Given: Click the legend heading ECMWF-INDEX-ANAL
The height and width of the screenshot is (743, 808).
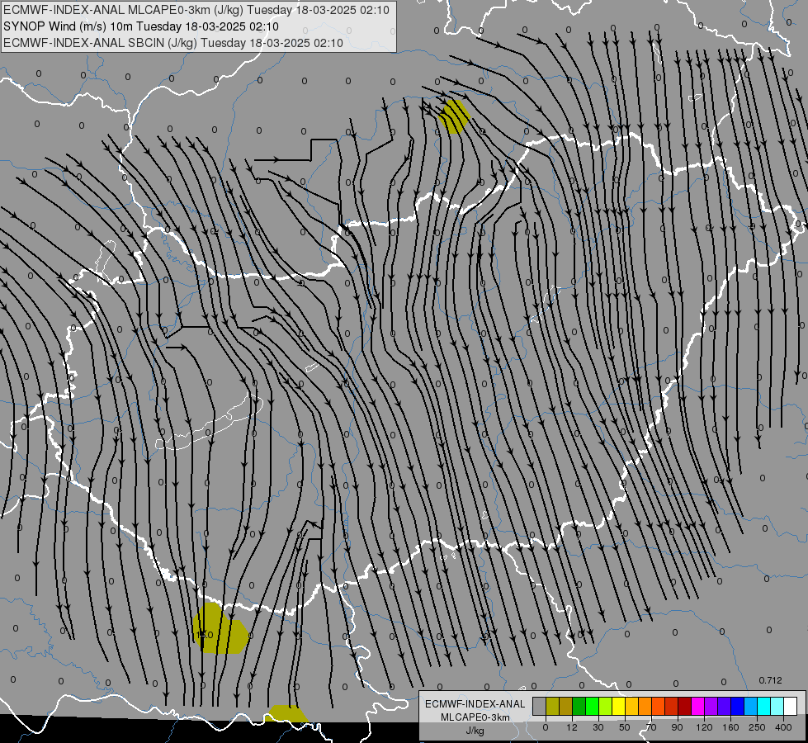Looking at the screenshot, I should tap(475, 704).
